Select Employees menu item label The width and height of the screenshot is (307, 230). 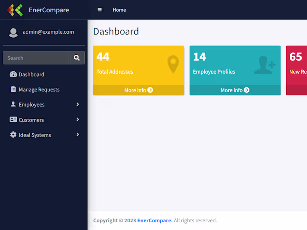[31, 105]
